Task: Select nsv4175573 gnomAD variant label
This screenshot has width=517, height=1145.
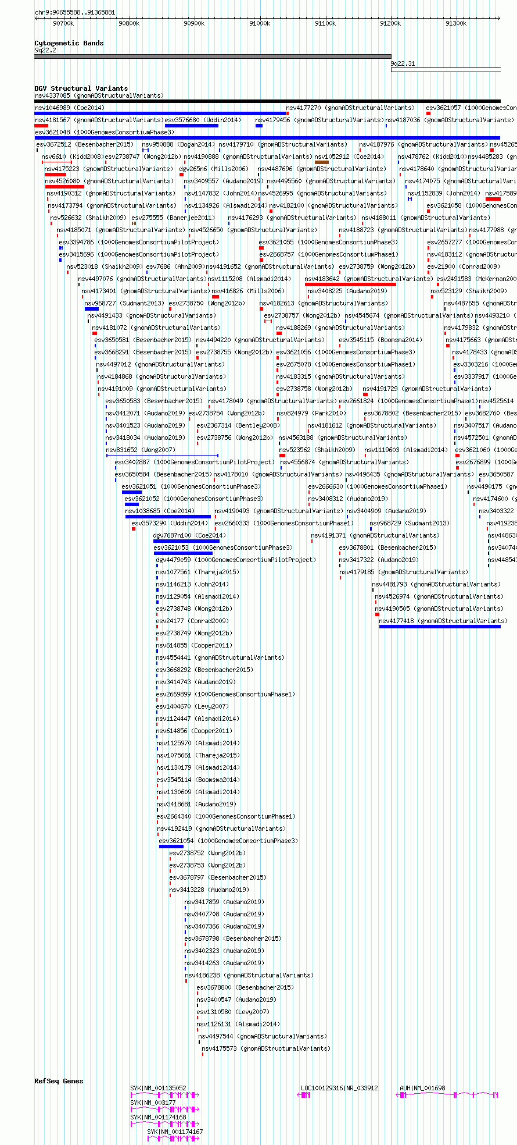Action: (266, 1048)
